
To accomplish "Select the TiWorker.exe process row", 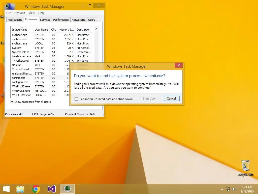I will point(52,61).
